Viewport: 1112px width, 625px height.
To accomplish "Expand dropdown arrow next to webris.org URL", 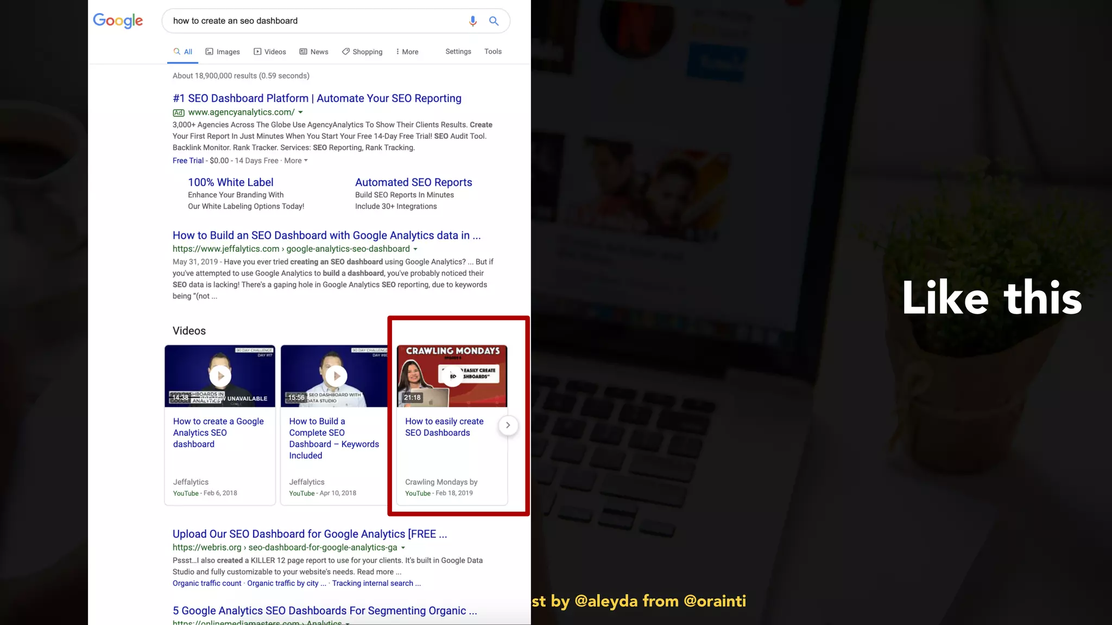I will (x=403, y=548).
